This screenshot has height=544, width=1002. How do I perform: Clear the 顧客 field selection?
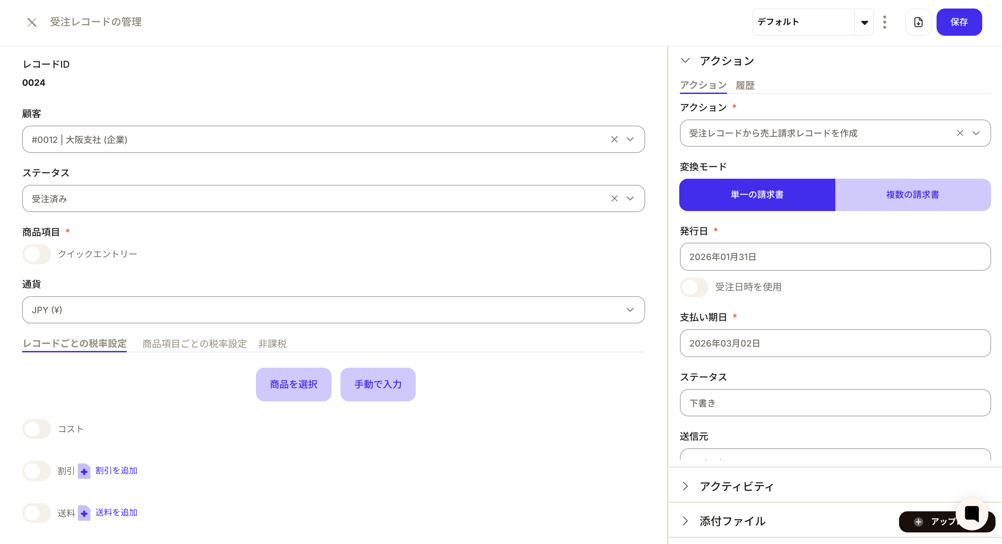[x=614, y=140]
